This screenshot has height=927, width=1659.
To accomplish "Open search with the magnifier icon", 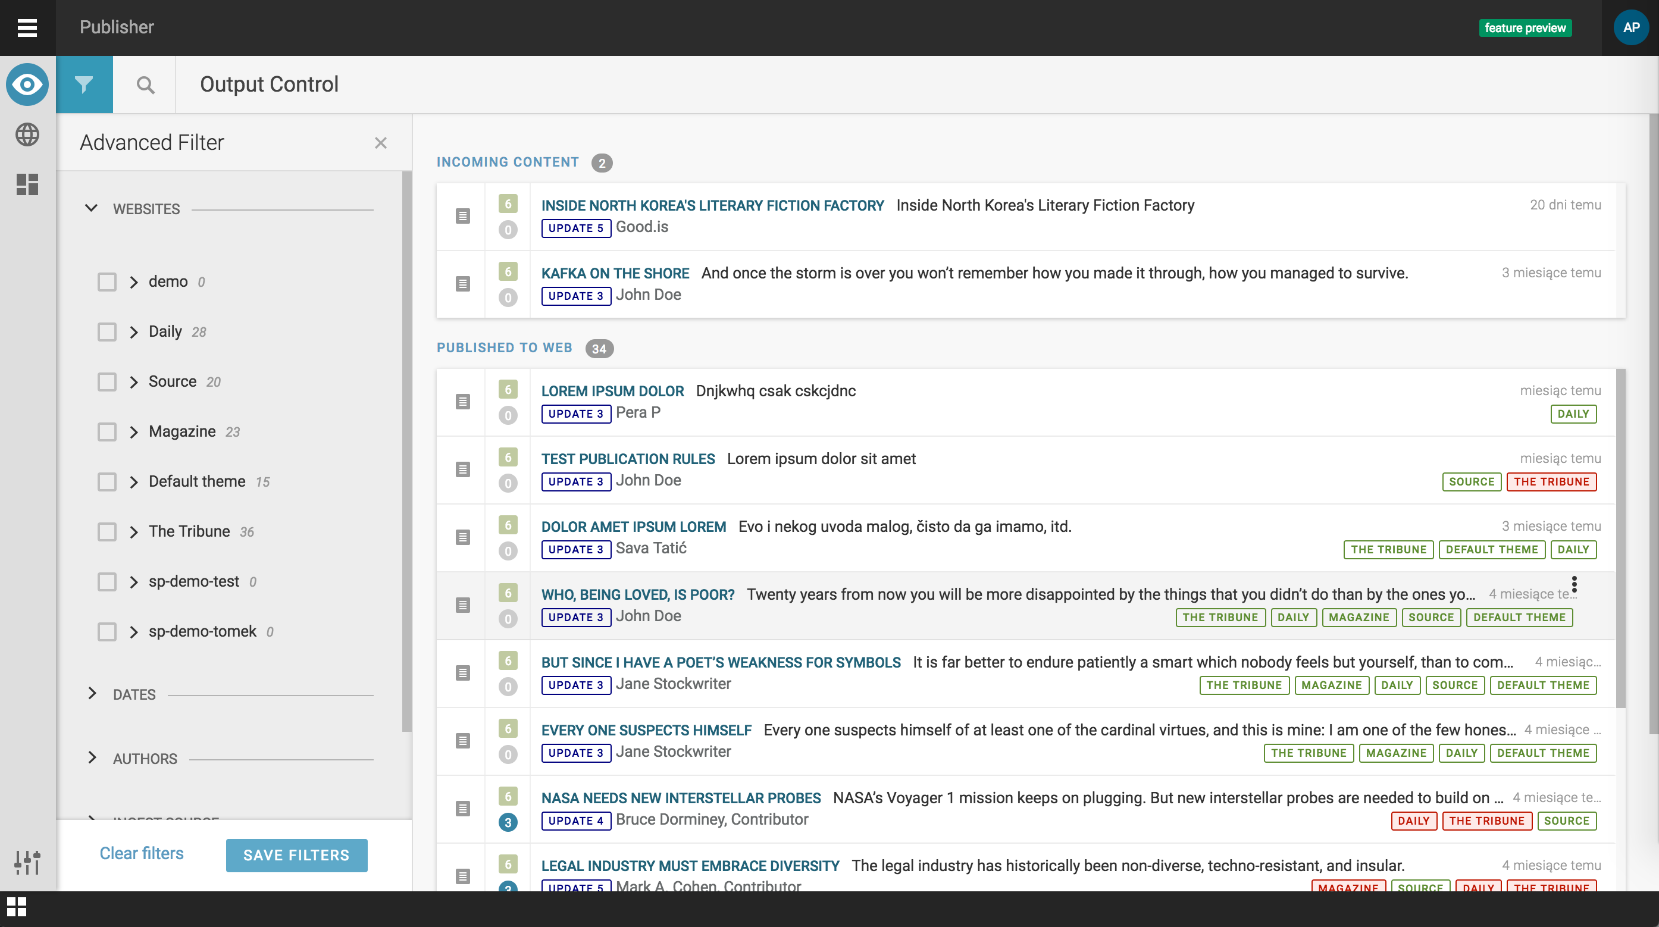I will [146, 84].
